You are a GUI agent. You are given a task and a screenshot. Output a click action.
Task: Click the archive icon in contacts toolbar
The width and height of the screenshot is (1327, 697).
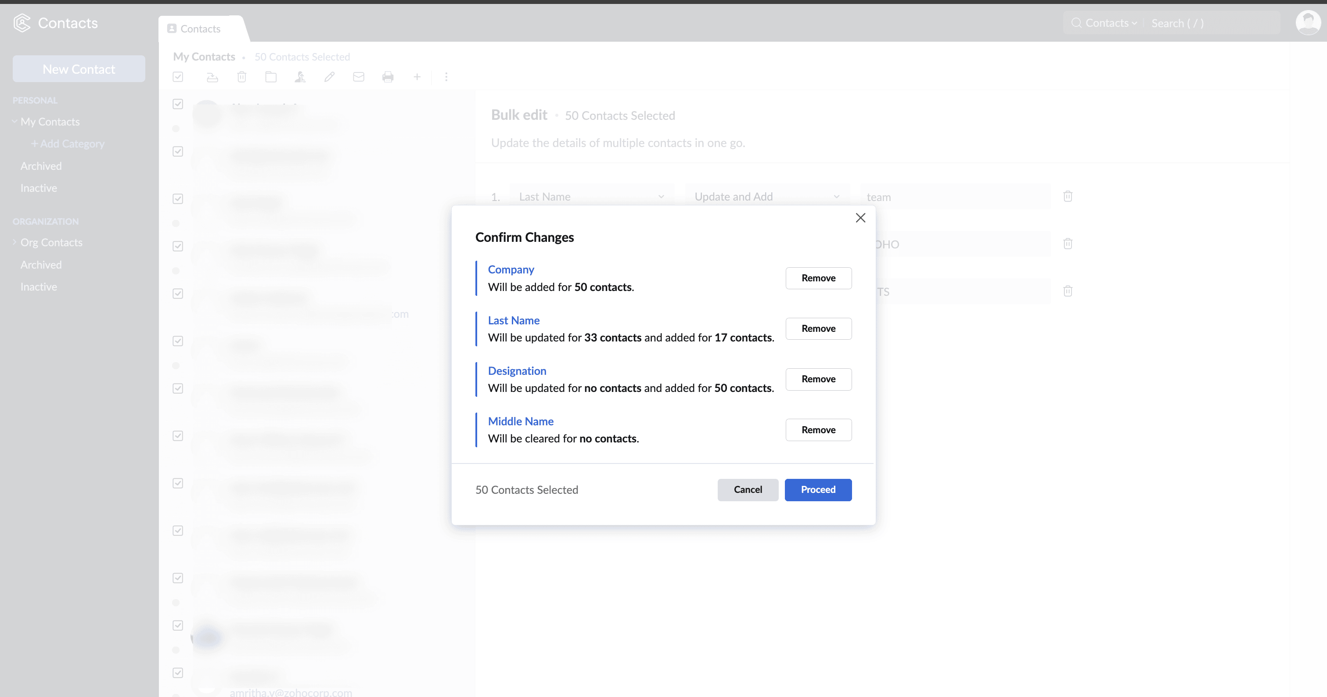click(212, 77)
